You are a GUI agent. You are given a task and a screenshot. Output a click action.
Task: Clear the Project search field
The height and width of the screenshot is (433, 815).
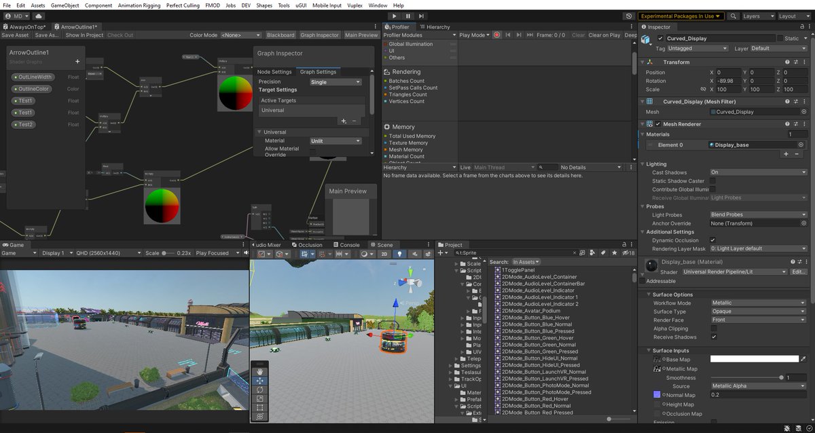[576, 253]
